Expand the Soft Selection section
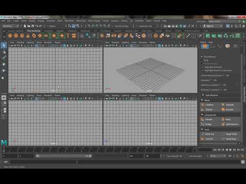The height and width of the screenshot is (184, 246). (203, 95)
